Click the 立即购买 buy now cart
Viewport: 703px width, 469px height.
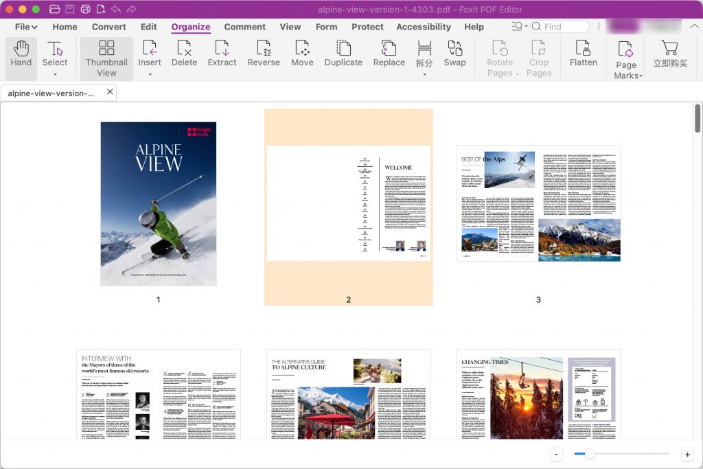click(x=670, y=54)
